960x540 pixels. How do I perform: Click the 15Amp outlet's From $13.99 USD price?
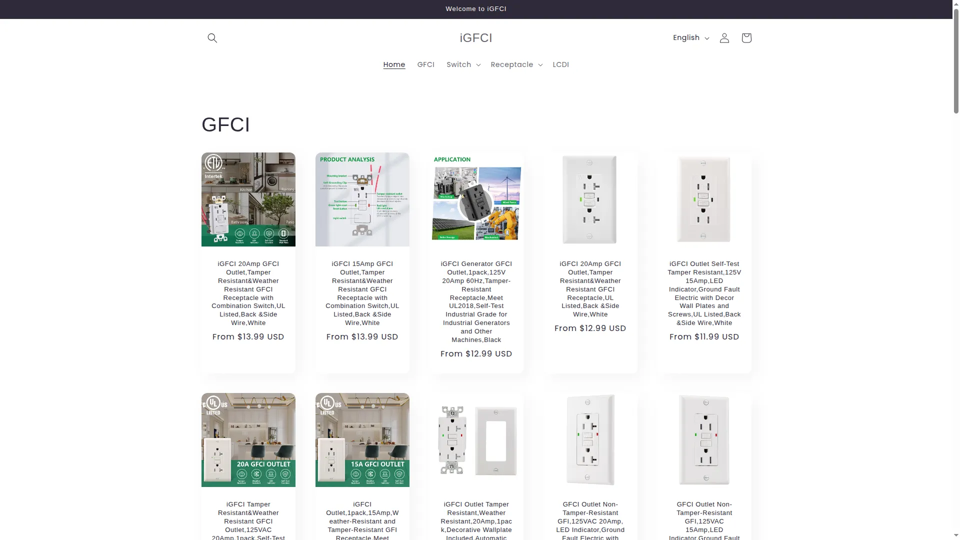click(x=362, y=337)
